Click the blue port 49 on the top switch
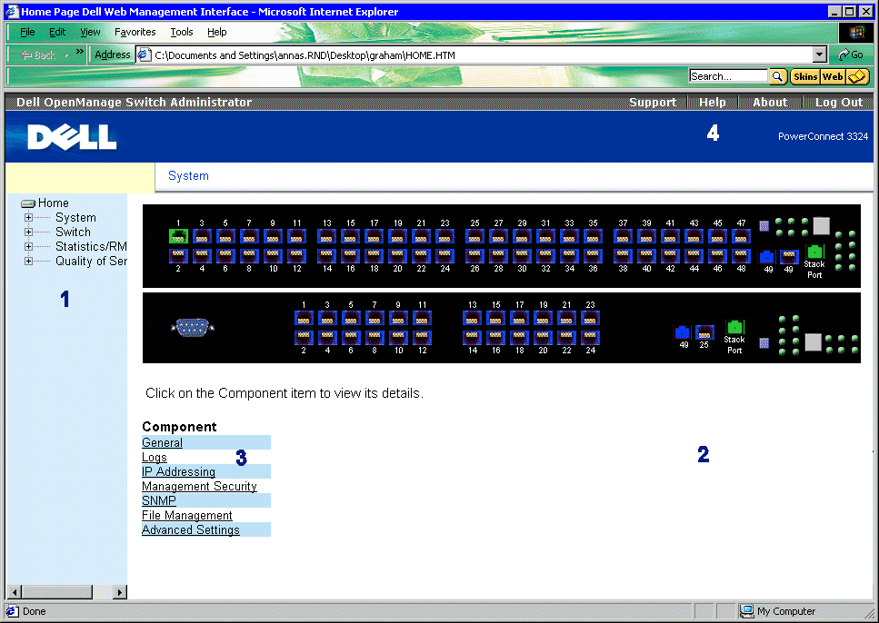The width and height of the screenshot is (879, 623). point(767,257)
